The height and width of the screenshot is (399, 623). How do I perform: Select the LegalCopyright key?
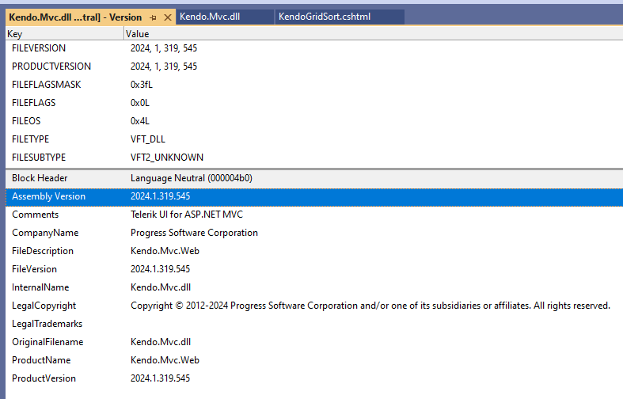coord(44,306)
